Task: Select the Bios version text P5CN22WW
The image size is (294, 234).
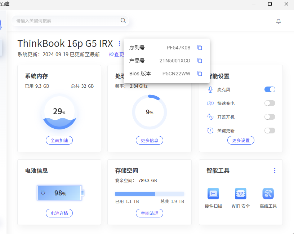Action: pyautogui.click(x=176, y=74)
